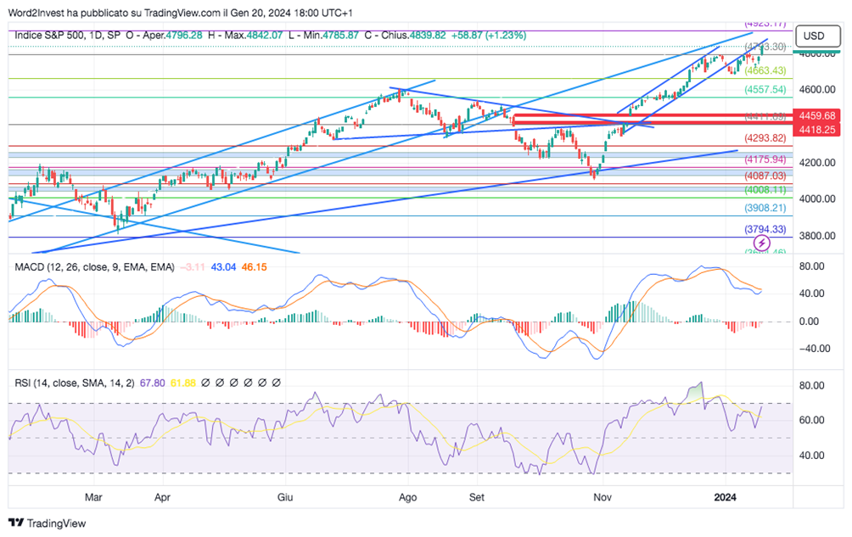The height and width of the screenshot is (537, 852).
Task: Click the Nov label on the time axis
Action: (x=602, y=497)
